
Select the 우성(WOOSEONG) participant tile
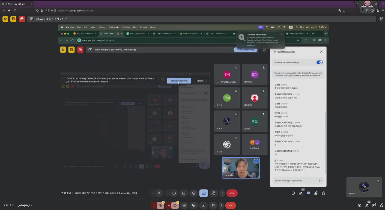pyautogui.click(x=227, y=75)
